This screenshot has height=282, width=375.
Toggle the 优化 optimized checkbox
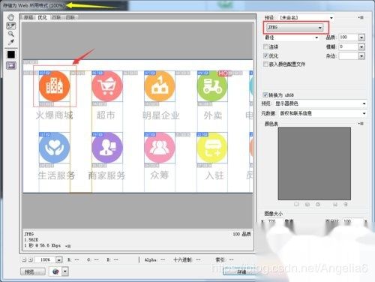pyautogui.click(x=265, y=55)
